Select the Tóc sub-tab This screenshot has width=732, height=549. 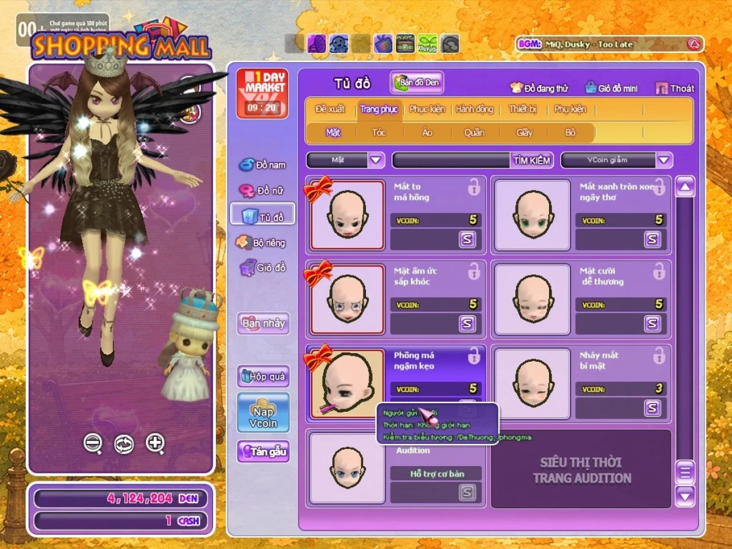pyautogui.click(x=379, y=132)
